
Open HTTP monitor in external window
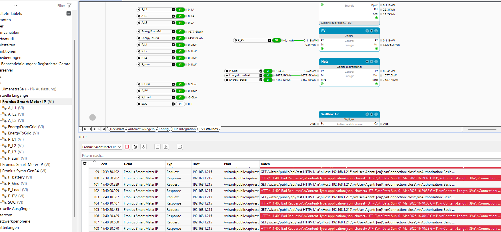point(180,147)
